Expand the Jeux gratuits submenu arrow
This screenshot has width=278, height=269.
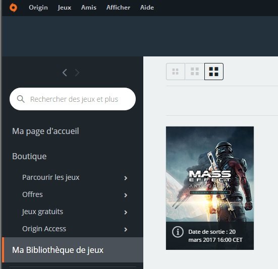(x=126, y=212)
